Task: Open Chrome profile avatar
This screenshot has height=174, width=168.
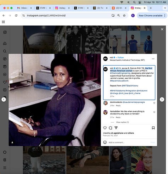Action: click(x=133, y=16)
